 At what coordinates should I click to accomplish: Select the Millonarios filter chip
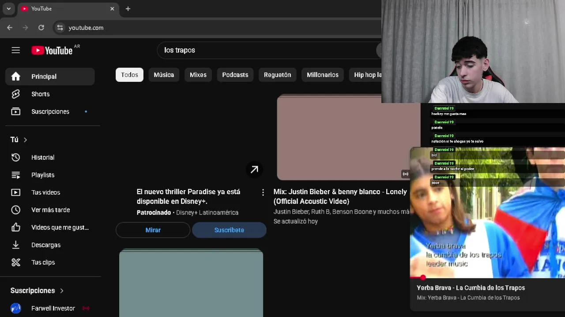pos(323,75)
